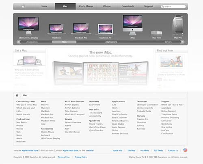Choose the iMac product icon
203x164 pixels.
click(132, 25)
